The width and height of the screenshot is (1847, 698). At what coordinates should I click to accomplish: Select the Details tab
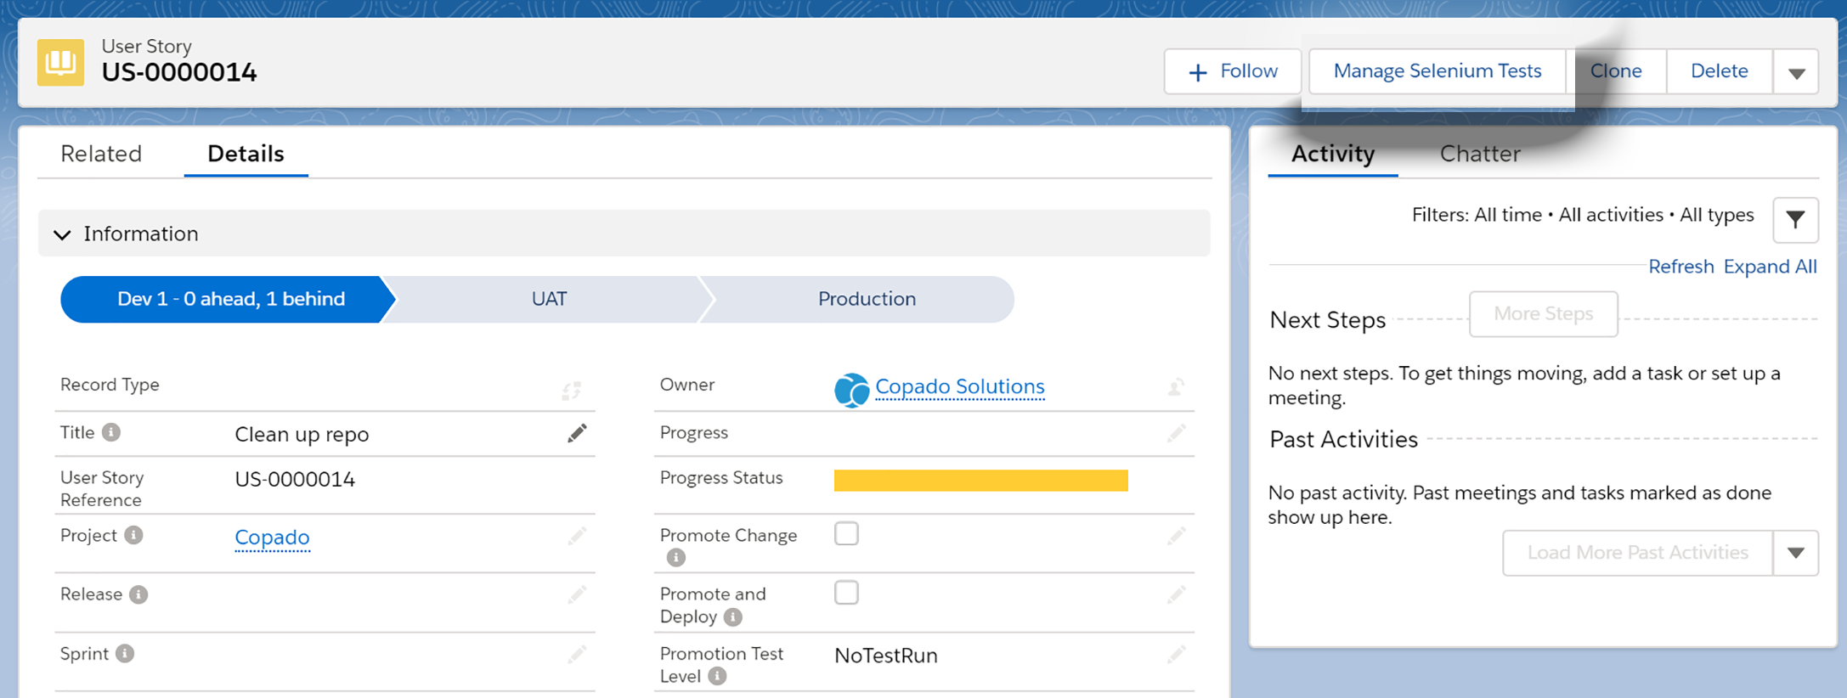click(246, 154)
